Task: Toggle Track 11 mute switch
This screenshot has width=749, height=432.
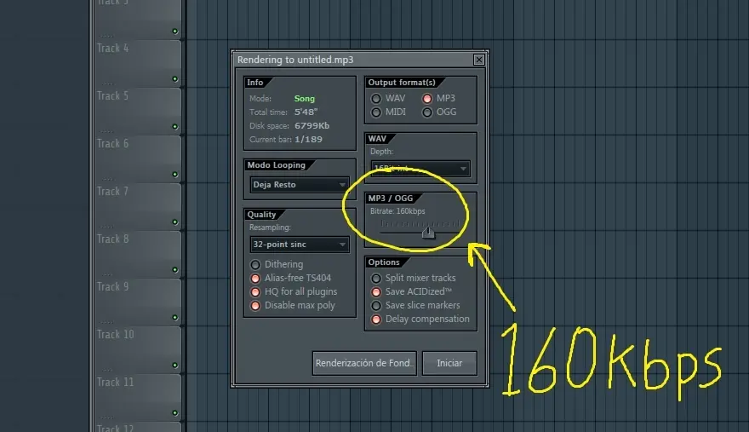Action: (x=174, y=413)
